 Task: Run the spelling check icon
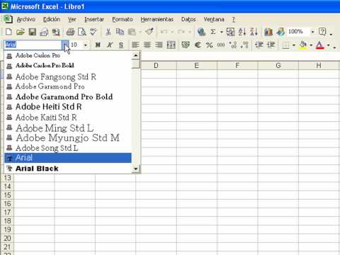point(93,32)
